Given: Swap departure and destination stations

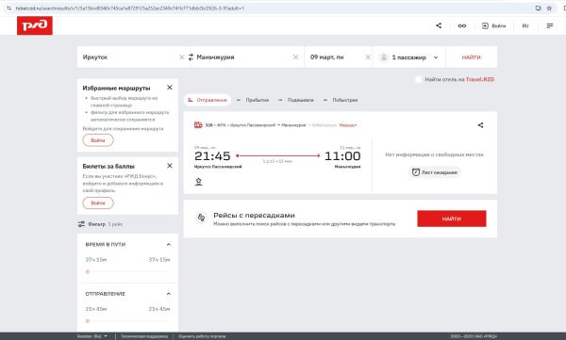Looking at the screenshot, I should [x=191, y=57].
